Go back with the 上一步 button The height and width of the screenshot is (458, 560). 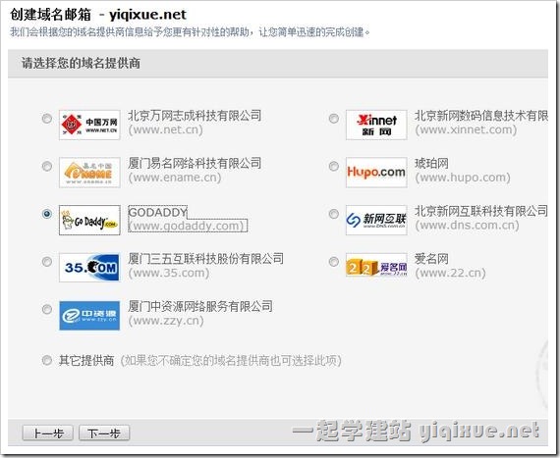point(48,433)
